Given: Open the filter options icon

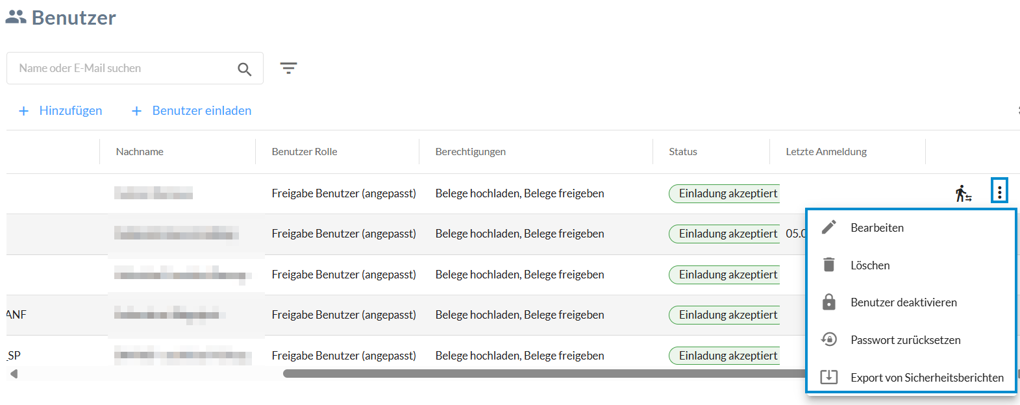Looking at the screenshot, I should pyautogui.click(x=288, y=68).
